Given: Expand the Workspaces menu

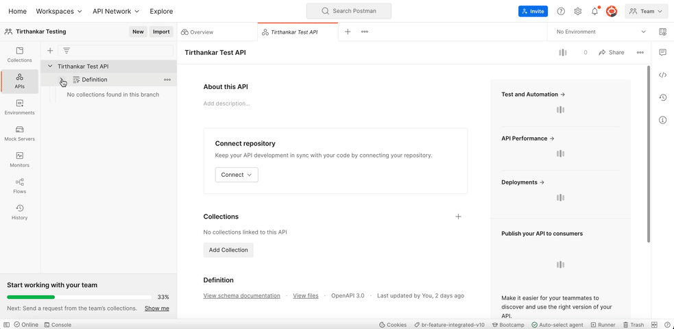Looking at the screenshot, I should pyautogui.click(x=59, y=12).
